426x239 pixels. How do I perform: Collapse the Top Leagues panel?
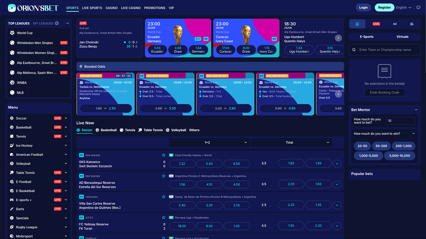tap(67, 23)
